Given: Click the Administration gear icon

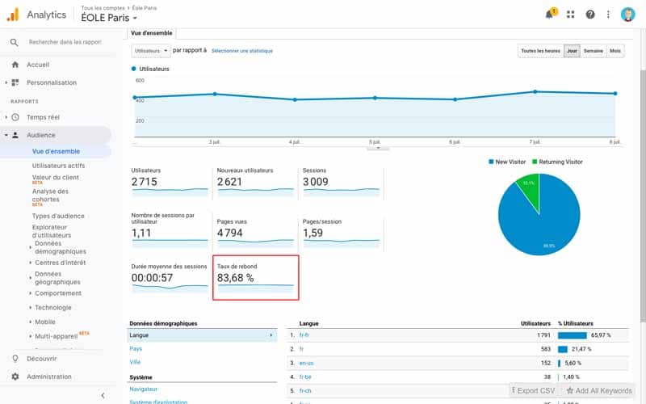Looking at the screenshot, I should coord(15,377).
